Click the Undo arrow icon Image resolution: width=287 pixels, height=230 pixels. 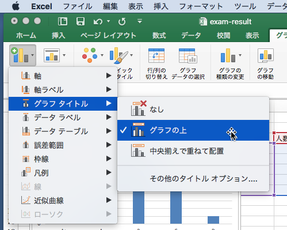click(x=98, y=21)
